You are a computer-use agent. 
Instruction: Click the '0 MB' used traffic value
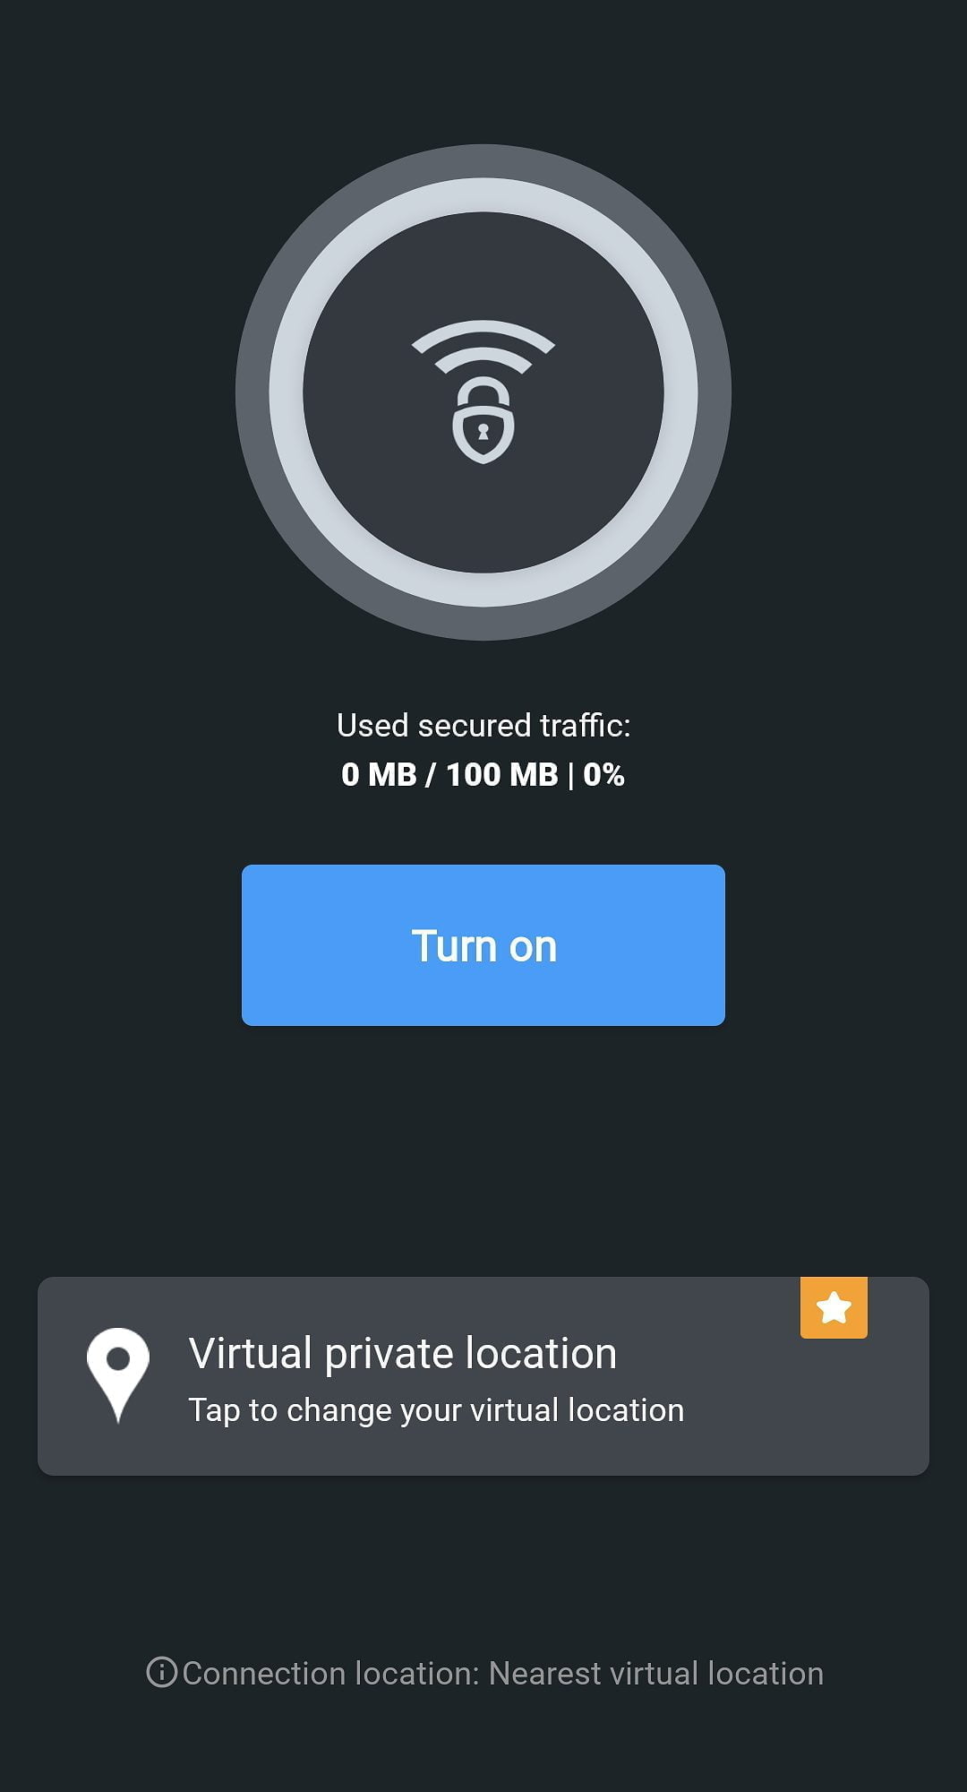[379, 774]
